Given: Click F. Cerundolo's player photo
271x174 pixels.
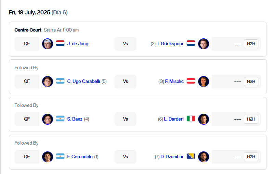Looking at the screenshot, I should (48, 157).
